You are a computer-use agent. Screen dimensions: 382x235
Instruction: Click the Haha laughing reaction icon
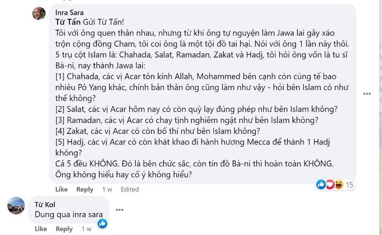(x=339, y=184)
